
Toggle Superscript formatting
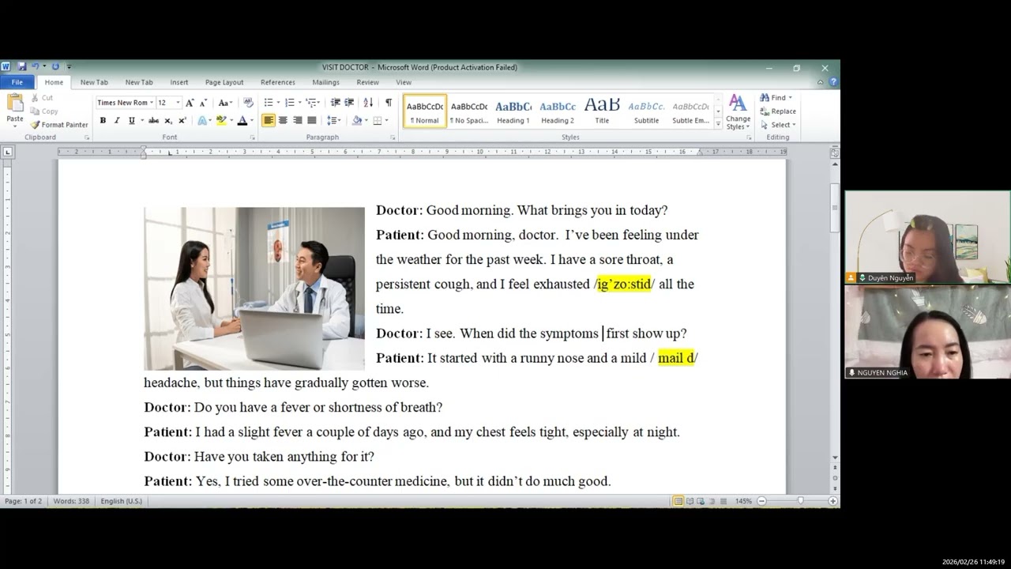182,121
